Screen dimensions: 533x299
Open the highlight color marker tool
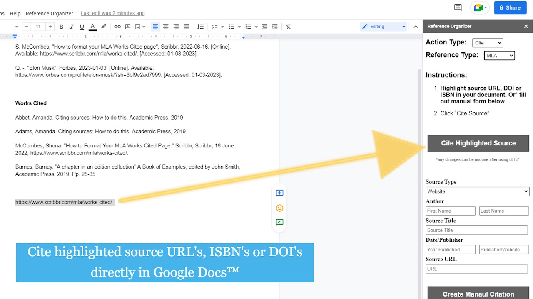click(104, 27)
